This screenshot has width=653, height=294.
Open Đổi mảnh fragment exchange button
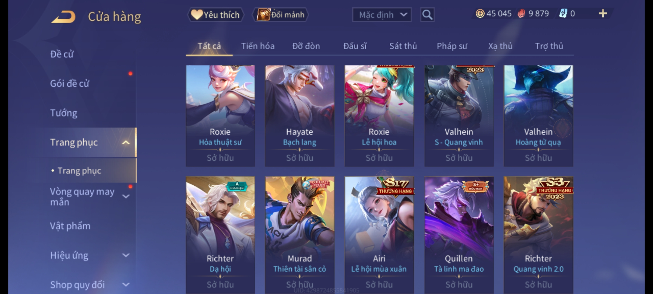[x=281, y=15]
